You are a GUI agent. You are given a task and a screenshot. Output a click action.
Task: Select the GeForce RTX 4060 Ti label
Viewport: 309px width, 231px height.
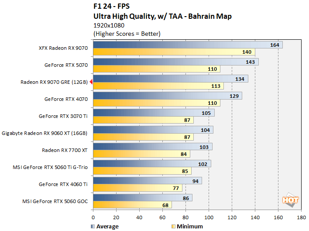point(63,184)
